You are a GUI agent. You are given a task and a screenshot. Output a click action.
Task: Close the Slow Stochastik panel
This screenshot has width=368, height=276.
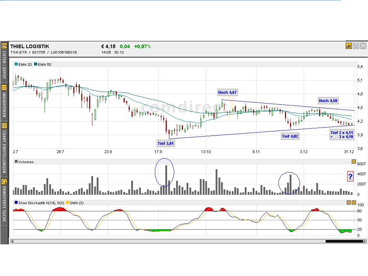pyautogui.click(x=354, y=202)
